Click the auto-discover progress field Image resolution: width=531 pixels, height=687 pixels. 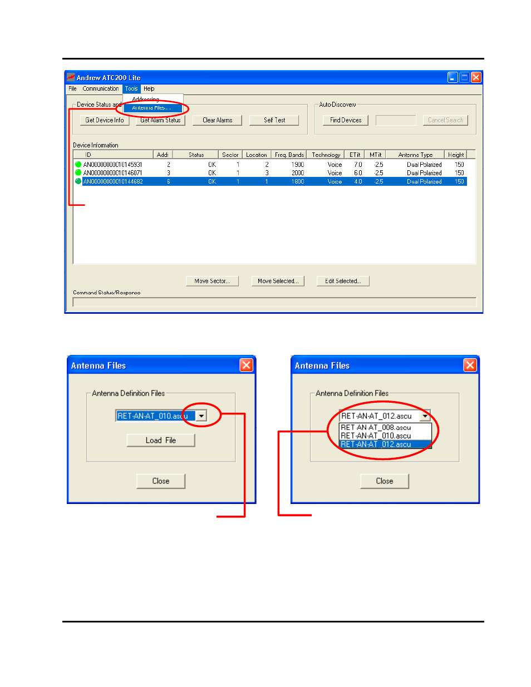(396, 120)
